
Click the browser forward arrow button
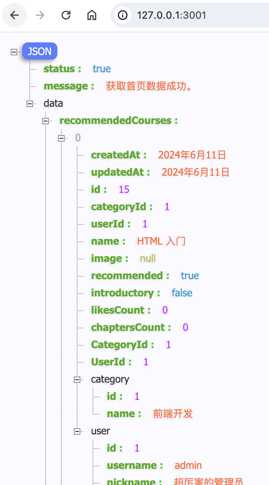pyautogui.click(x=40, y=15)
